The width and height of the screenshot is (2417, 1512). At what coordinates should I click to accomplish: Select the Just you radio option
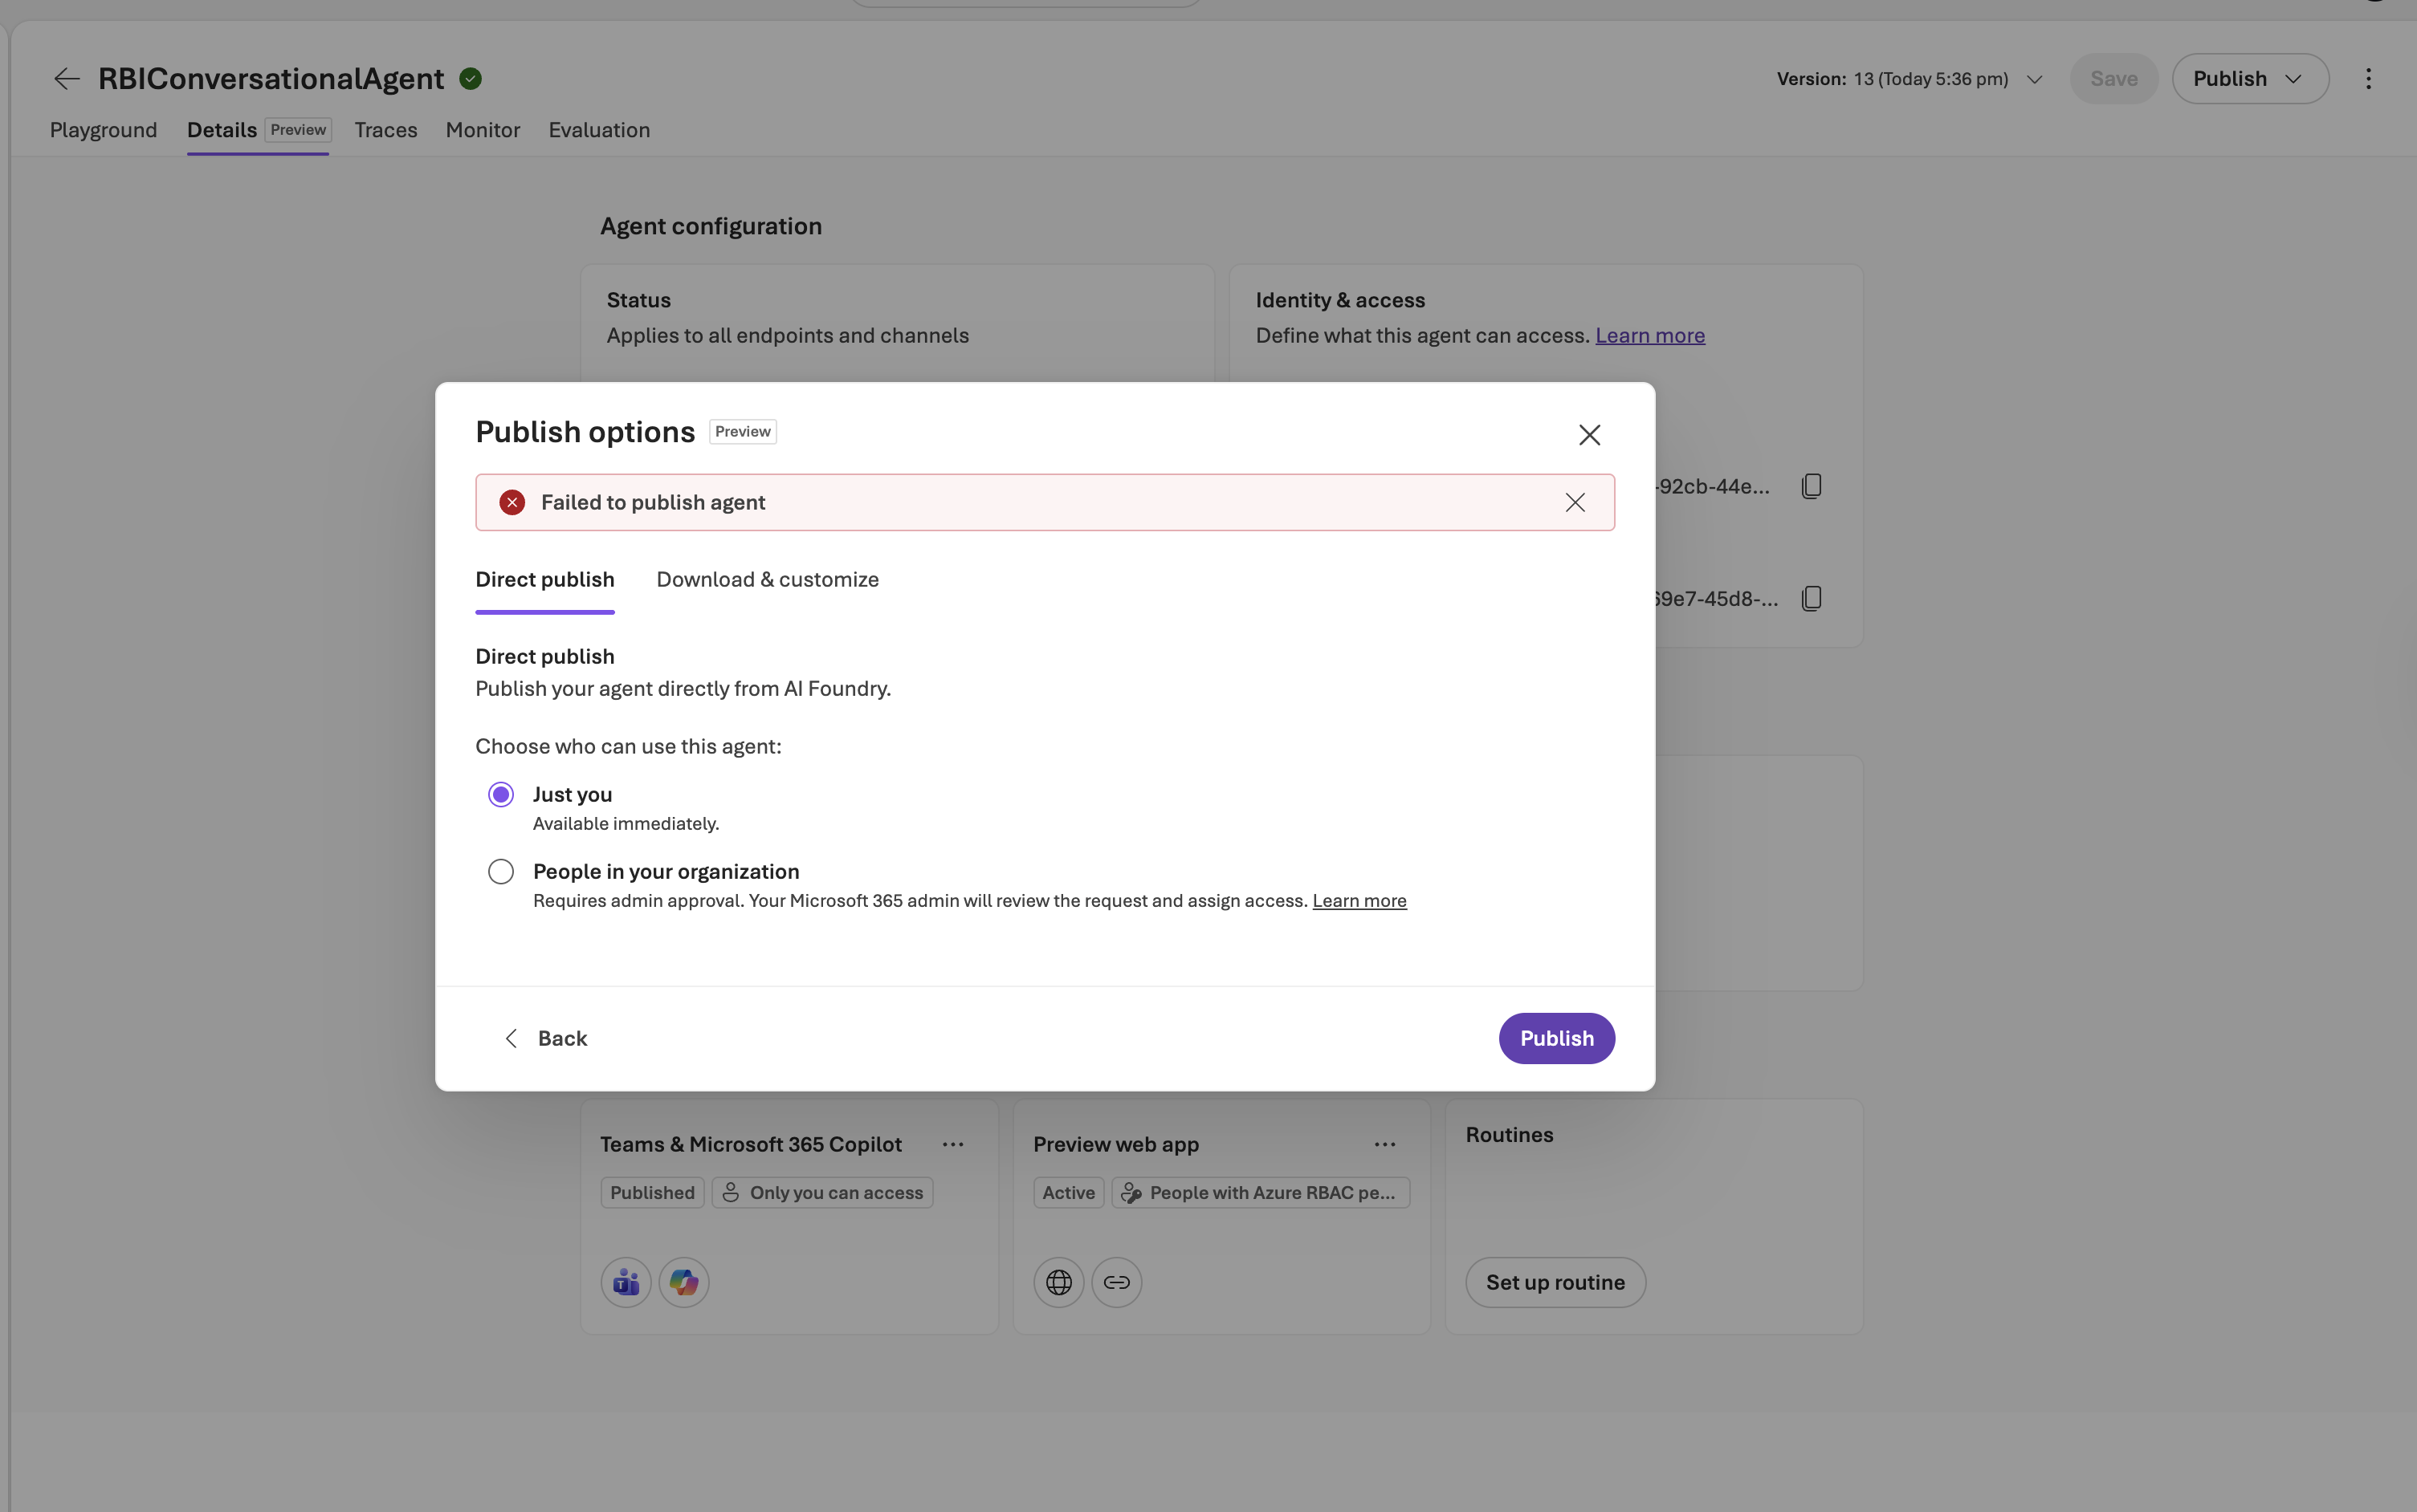pos(501,795)
